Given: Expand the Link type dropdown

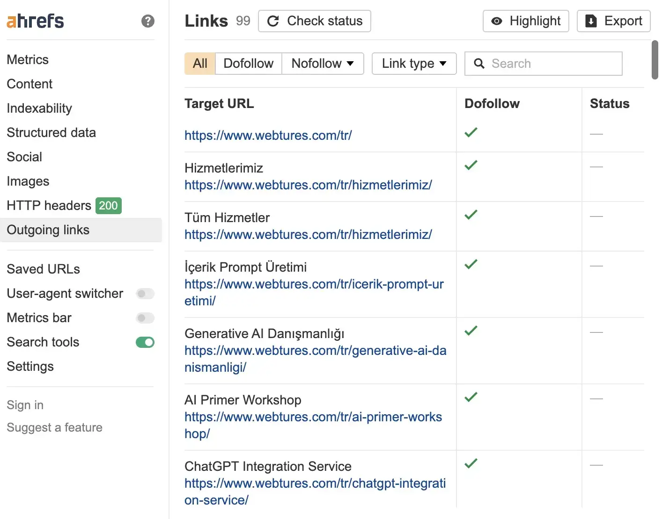Looking at the screenshot, I should pos(413,64).
